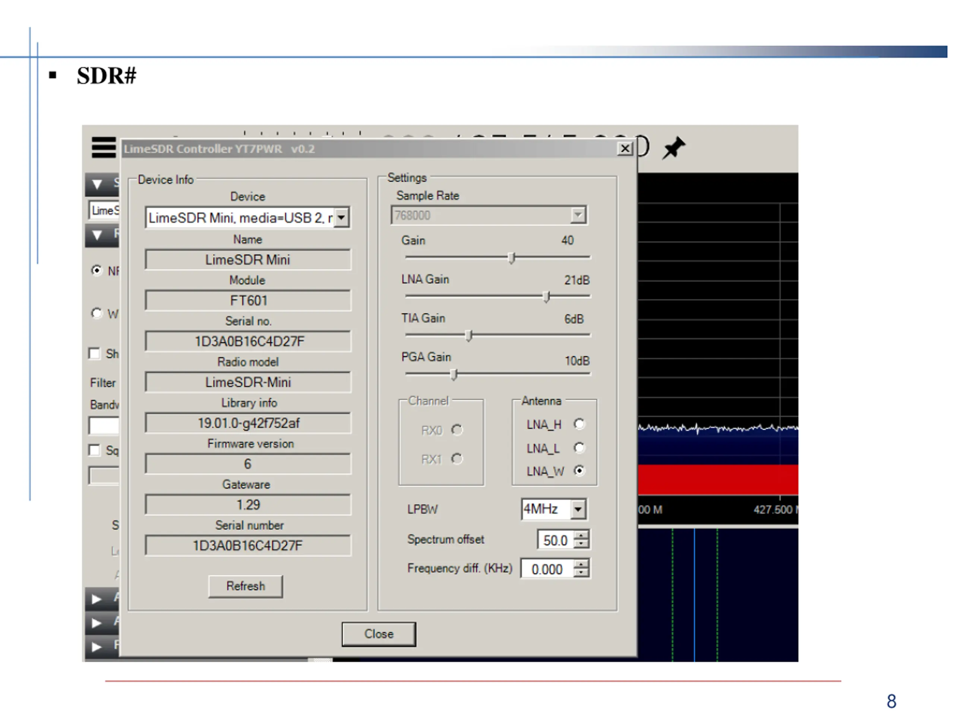This screenshot has height=716, width=954.
Task: Click the pin icon in SDR# toolbar
Action: pos(674,148)
